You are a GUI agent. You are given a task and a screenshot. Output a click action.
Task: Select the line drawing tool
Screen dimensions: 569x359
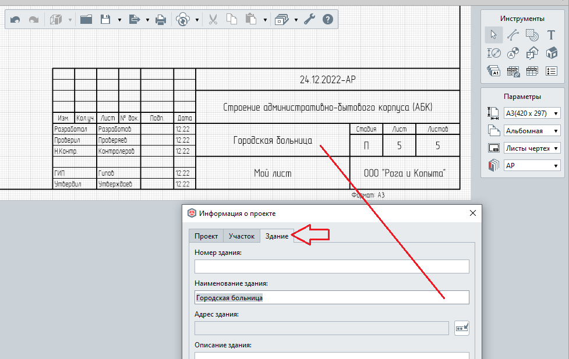pyautogui.click(x=513, y=35)
